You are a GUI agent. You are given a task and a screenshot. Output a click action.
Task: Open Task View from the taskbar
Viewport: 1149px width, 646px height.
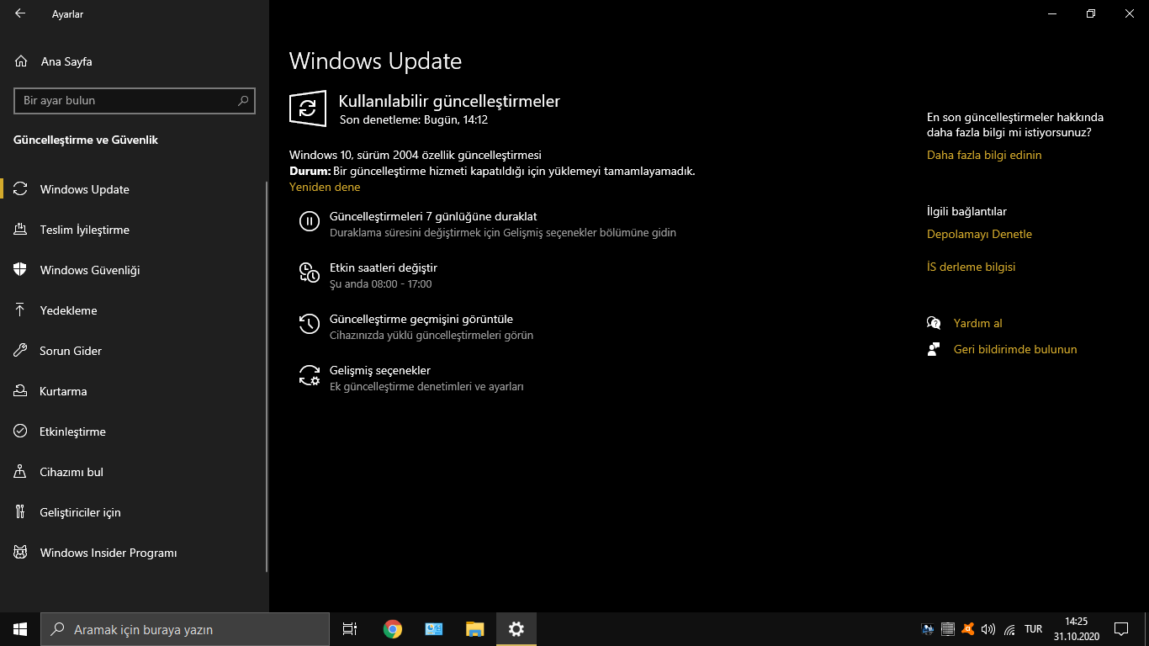click(x=350, y=629)
